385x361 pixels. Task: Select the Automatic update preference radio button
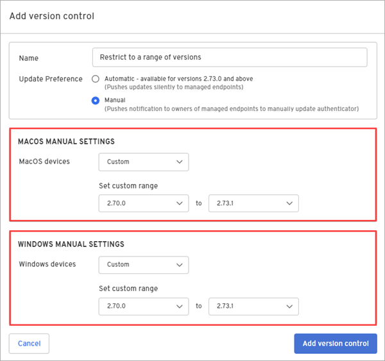click(96, 79)
